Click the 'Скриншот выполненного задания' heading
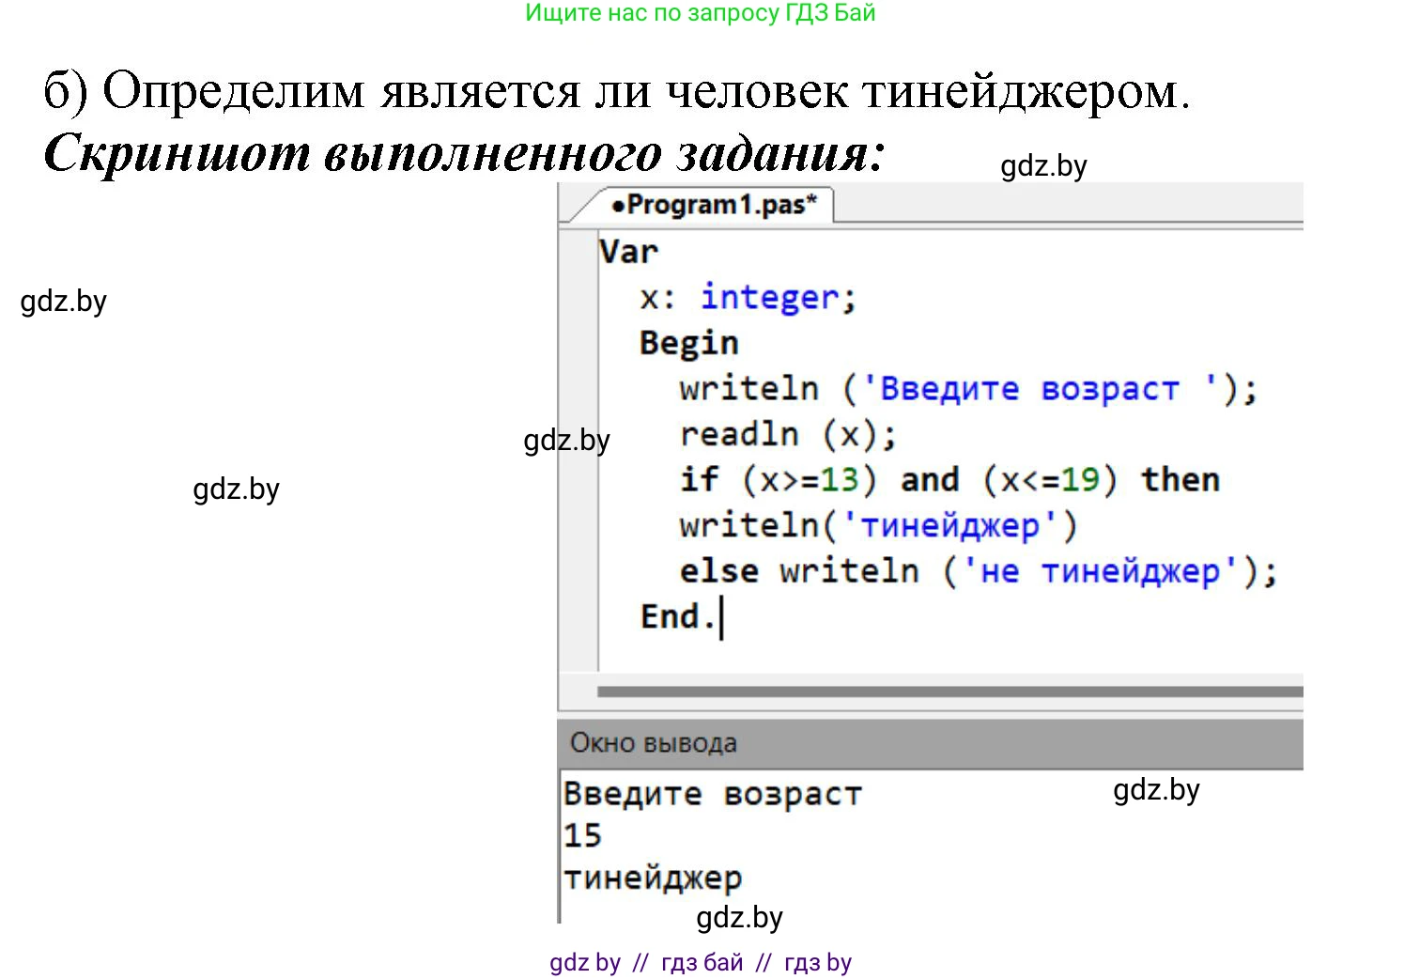1404x979 pixels. [464, 153]
